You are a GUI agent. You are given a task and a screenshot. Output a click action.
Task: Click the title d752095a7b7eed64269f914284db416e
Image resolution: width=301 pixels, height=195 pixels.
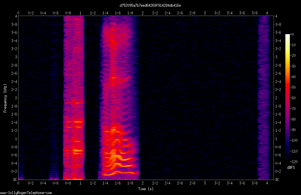tap(150, 5)
